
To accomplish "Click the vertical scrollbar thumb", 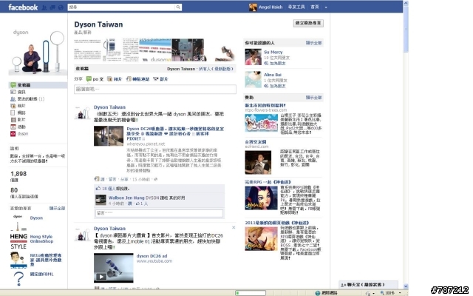I will point(406,30).
